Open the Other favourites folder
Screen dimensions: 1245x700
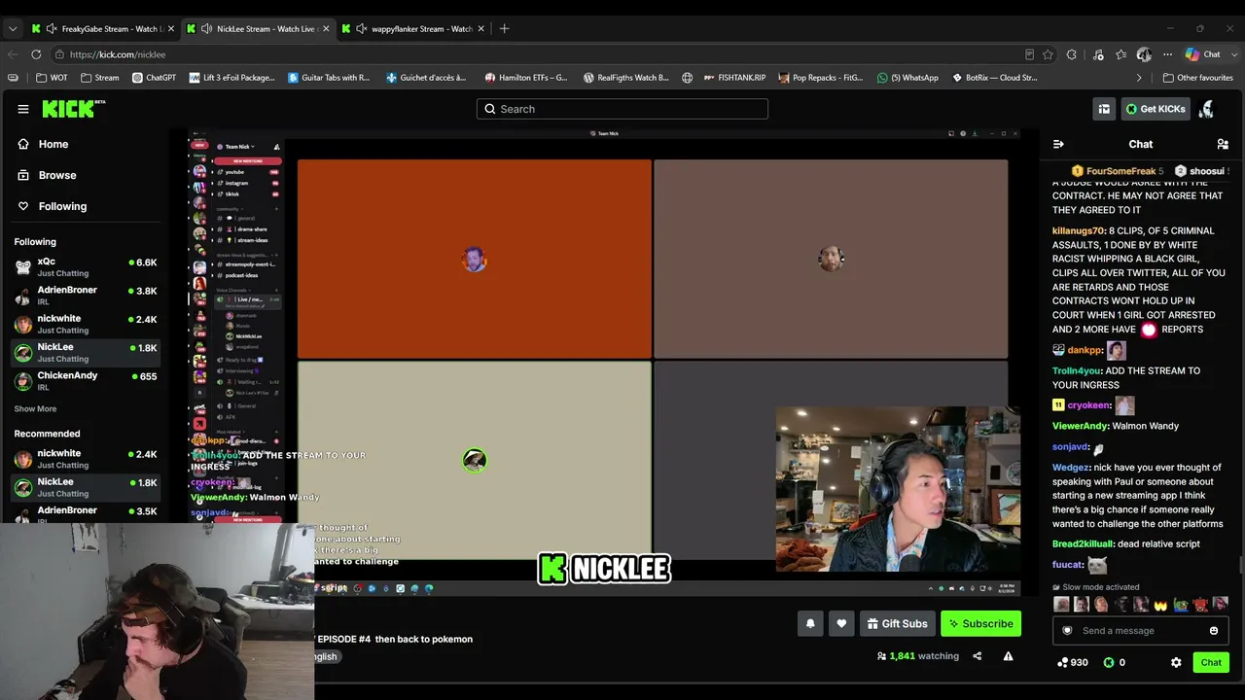(1197, 78)
